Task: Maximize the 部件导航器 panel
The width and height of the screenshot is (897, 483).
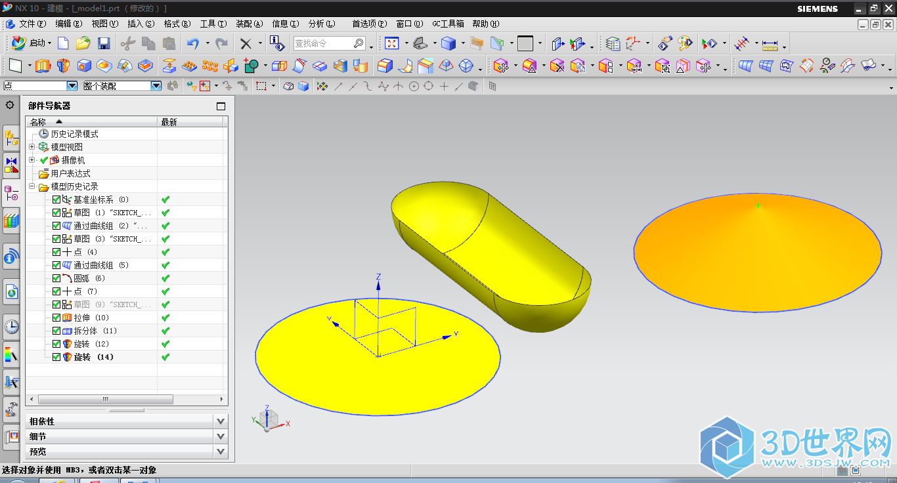Action: coord(221,106)
